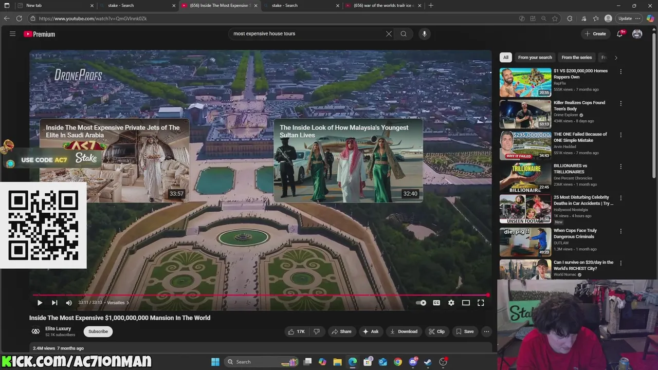Viewport: 658px width, 370px height.
Task: Clear the YouTube search box text
Action: (x=389, y=34)
